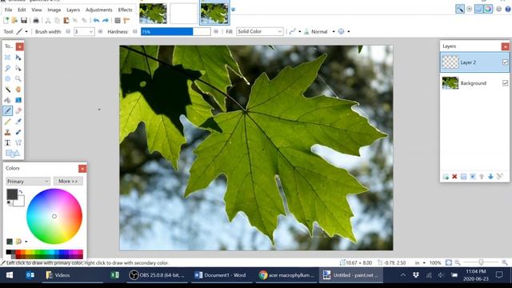Select the Magic Wand tool
Viewport: 512px width, 288px height.
click(7, 90)
